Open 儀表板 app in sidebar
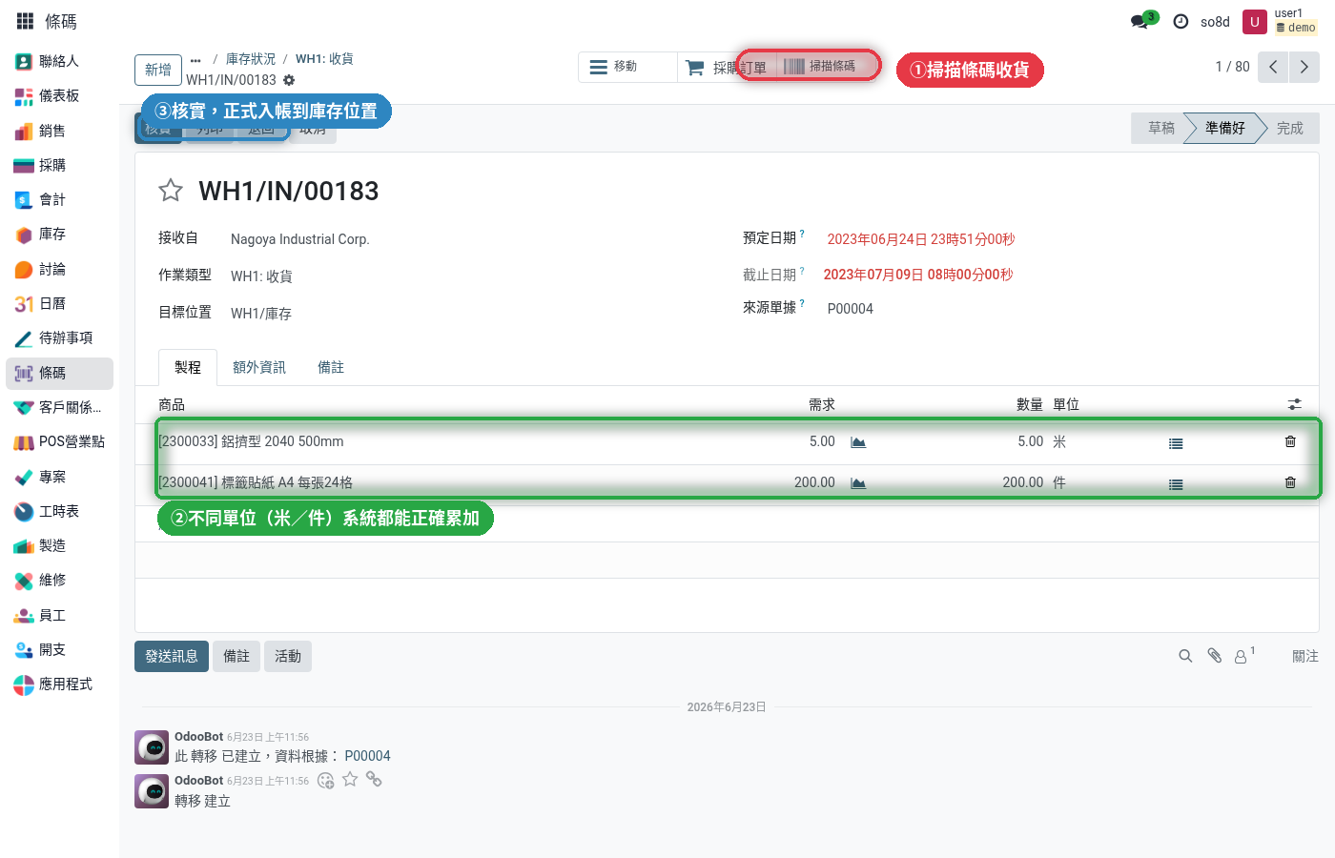Viewport: 1335px width, 858px height. (59, 95)
